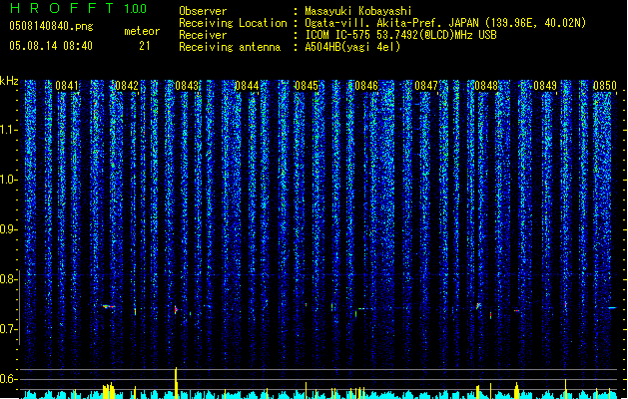Click the 0848 time marker
This screenshot has height=399, width=628.
click(486, 86)
